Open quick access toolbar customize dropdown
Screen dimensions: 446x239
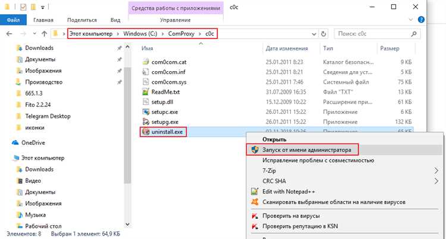point(43,7)
